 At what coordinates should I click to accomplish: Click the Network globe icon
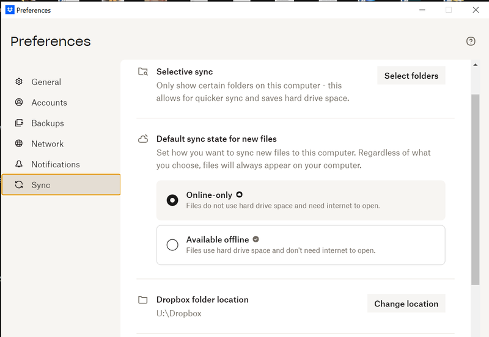coord(19,144)
